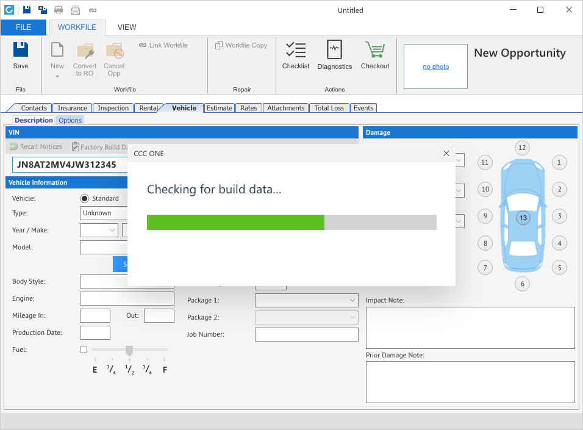Click the print preview icon in title bar

click(76, 10)
